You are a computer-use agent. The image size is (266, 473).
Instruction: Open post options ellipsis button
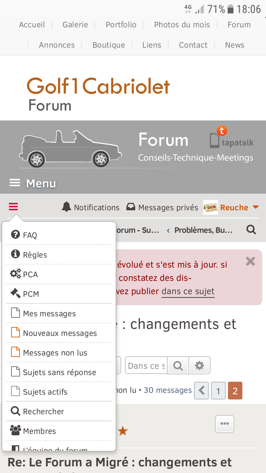(225, 424)
